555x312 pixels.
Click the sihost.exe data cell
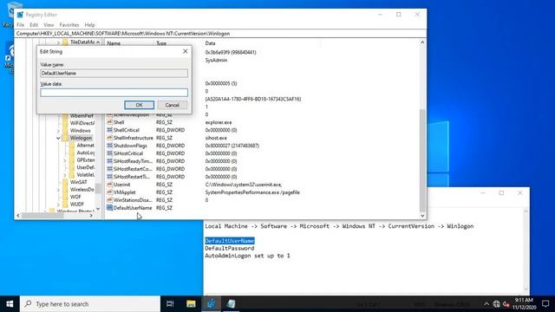216,138
